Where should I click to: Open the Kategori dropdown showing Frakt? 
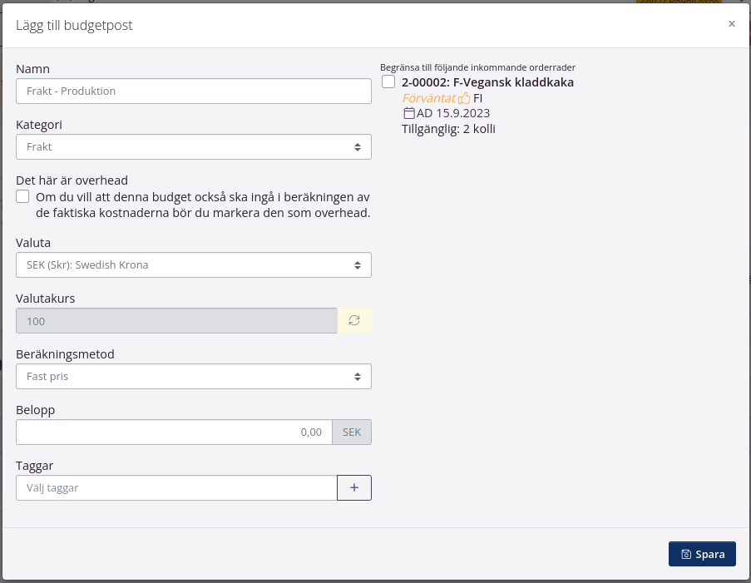[x=194, y=146]
